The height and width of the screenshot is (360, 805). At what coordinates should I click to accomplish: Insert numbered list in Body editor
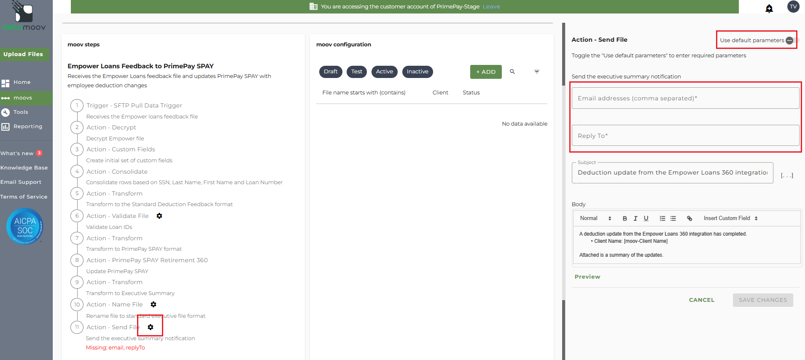(662, 218)
